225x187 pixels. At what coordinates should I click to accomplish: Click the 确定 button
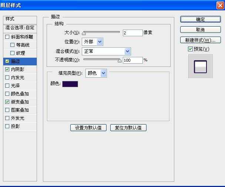coord(200,20)
